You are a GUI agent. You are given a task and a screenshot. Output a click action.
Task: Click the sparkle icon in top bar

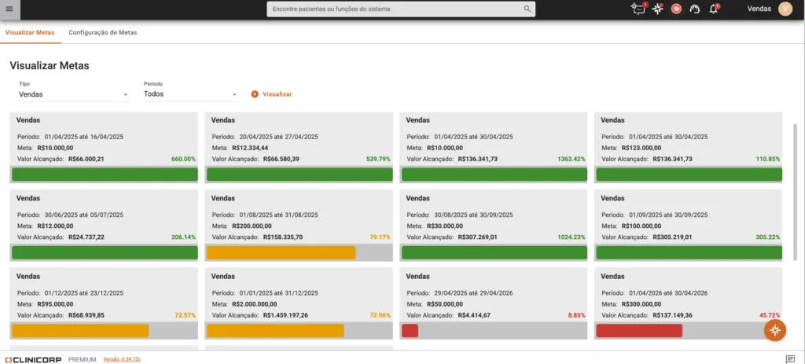tap(658, 9)
